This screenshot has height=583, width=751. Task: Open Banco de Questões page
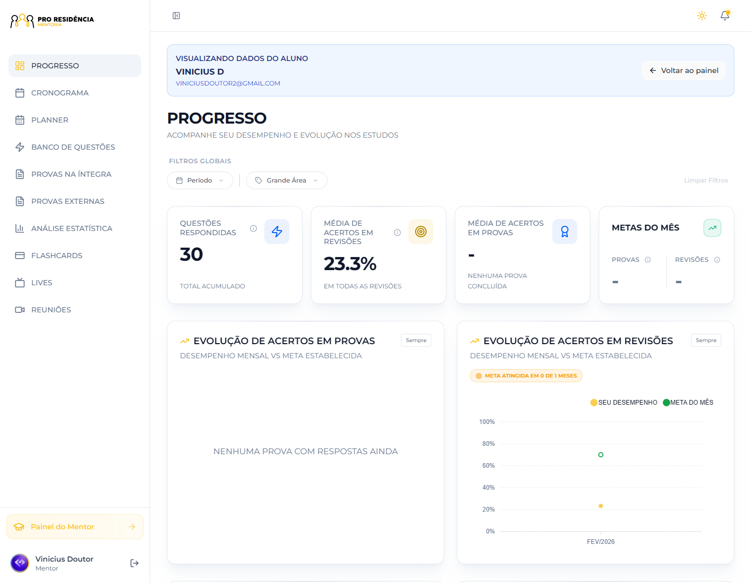(x=75, y=147)
